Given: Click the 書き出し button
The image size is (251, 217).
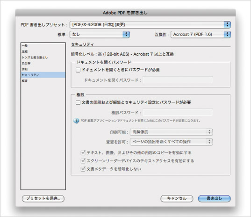Looking at the screenshot, I should point(214,198).
